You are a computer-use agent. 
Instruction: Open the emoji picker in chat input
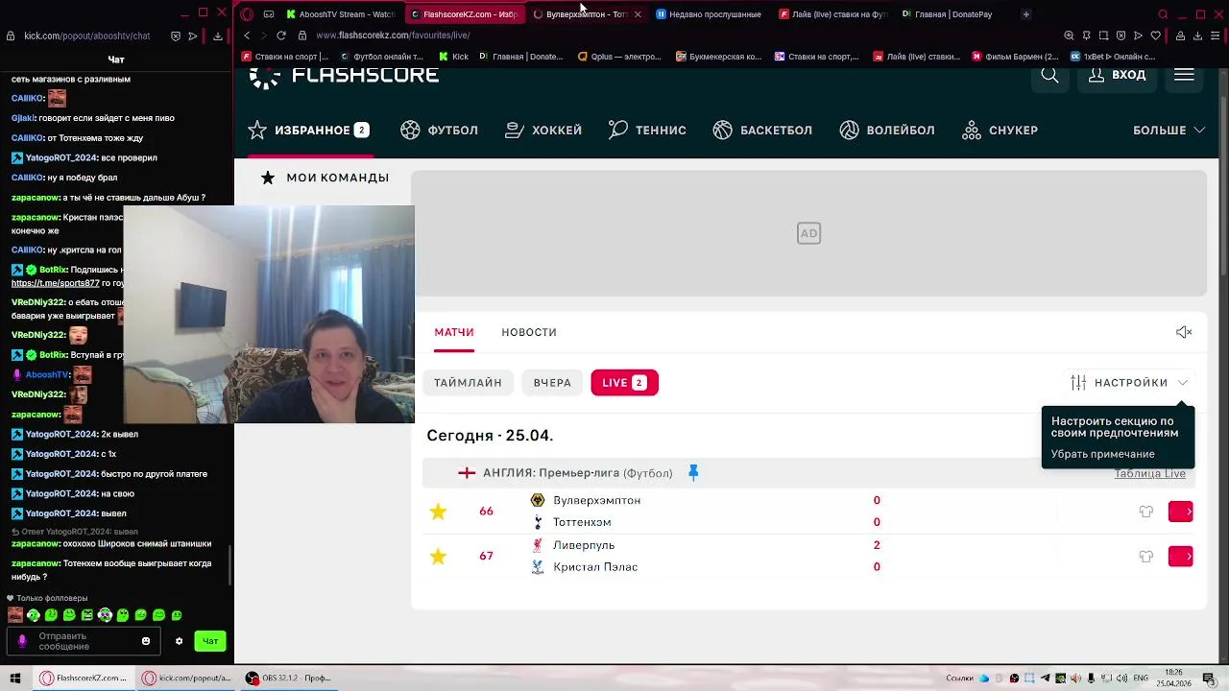(146, 641)
